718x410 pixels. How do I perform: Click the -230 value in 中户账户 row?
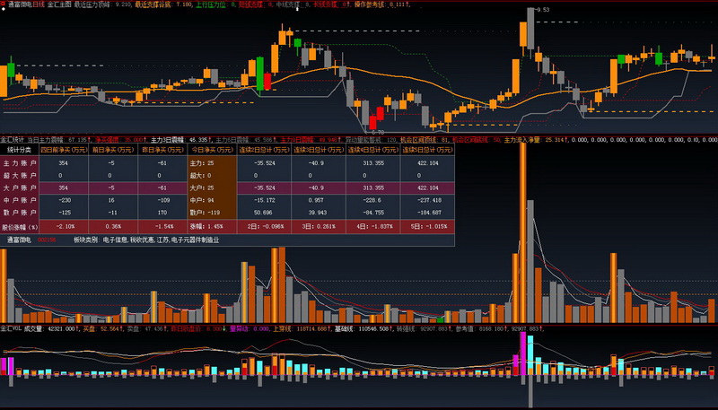point(64,200)
